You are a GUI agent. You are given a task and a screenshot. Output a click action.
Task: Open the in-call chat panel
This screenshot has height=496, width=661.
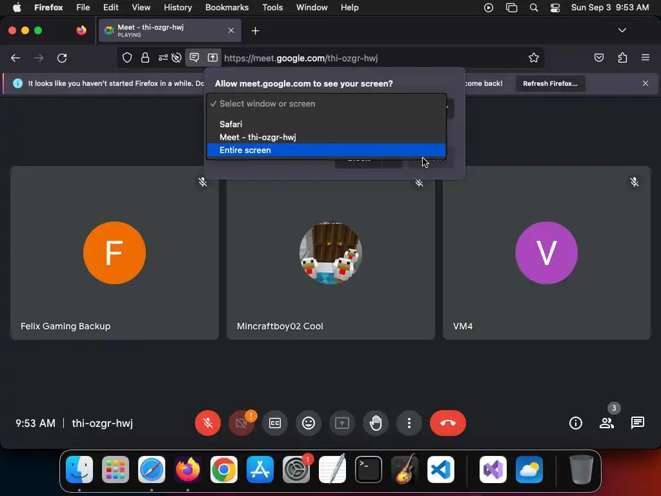click(x=637, y=423)
